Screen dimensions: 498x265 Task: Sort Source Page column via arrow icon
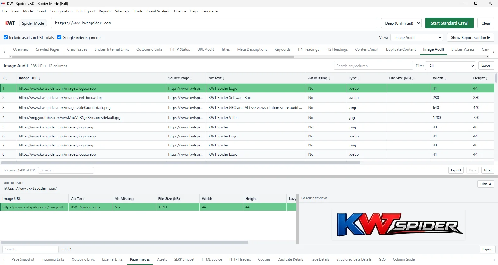tap(191, 78)
